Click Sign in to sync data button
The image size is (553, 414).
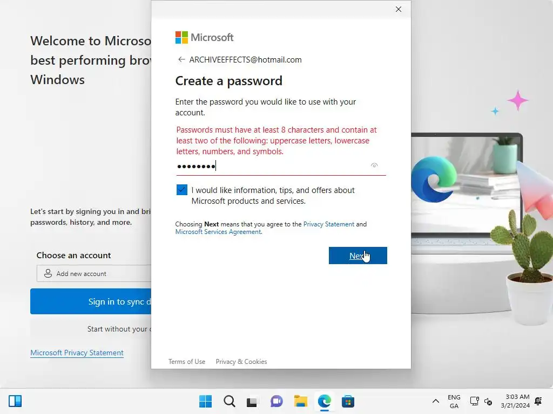tap(91, 301)
